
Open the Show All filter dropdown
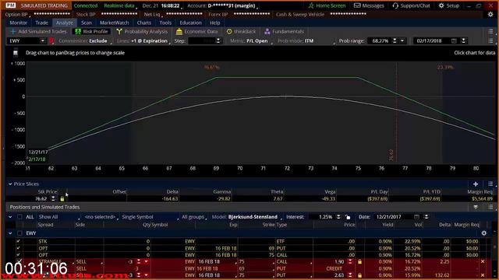coord(59,217)
